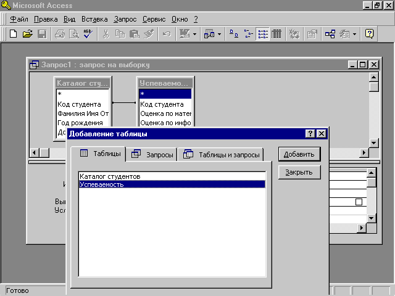Maximize the Запрос1 query window

point(363,65)
